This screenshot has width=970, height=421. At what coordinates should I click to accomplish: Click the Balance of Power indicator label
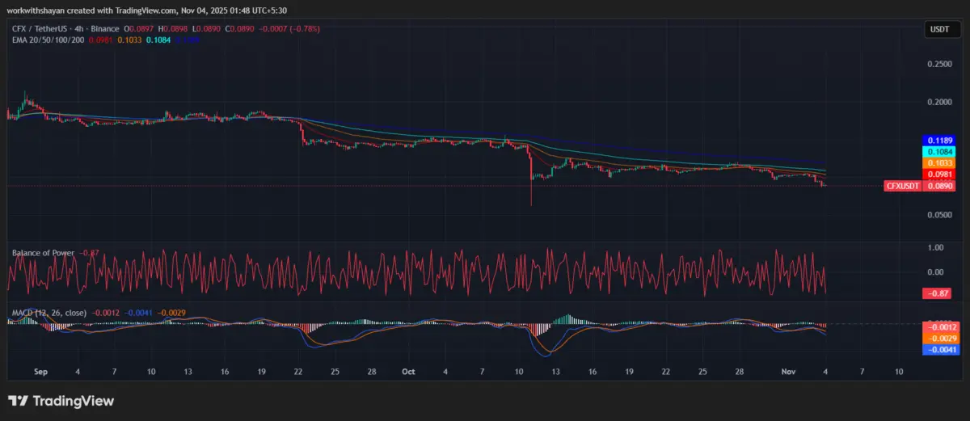click(x=43, y=253)
